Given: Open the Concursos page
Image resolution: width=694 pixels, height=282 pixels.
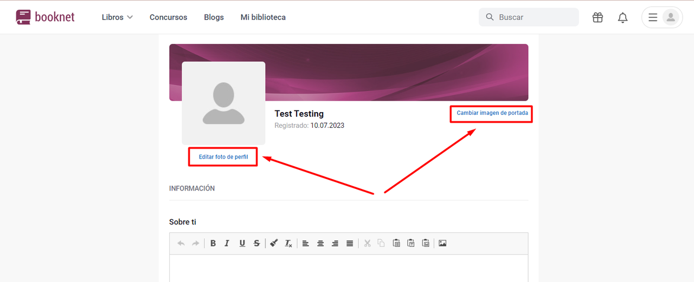Looking at the screenshot, I should pyautogui.click(x=168, y=17).
